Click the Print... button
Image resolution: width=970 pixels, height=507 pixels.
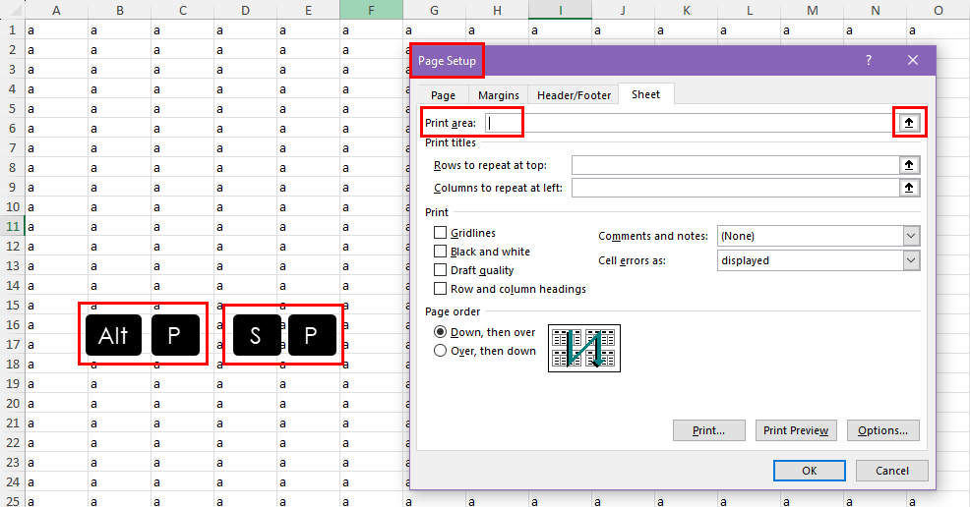point(709,430)
